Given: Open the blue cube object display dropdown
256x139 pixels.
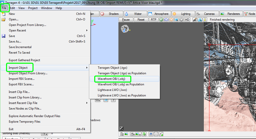Looking at the screenshot, I should [176, 20].
